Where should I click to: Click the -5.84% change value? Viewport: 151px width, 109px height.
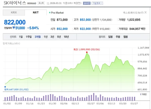[33, 28]
